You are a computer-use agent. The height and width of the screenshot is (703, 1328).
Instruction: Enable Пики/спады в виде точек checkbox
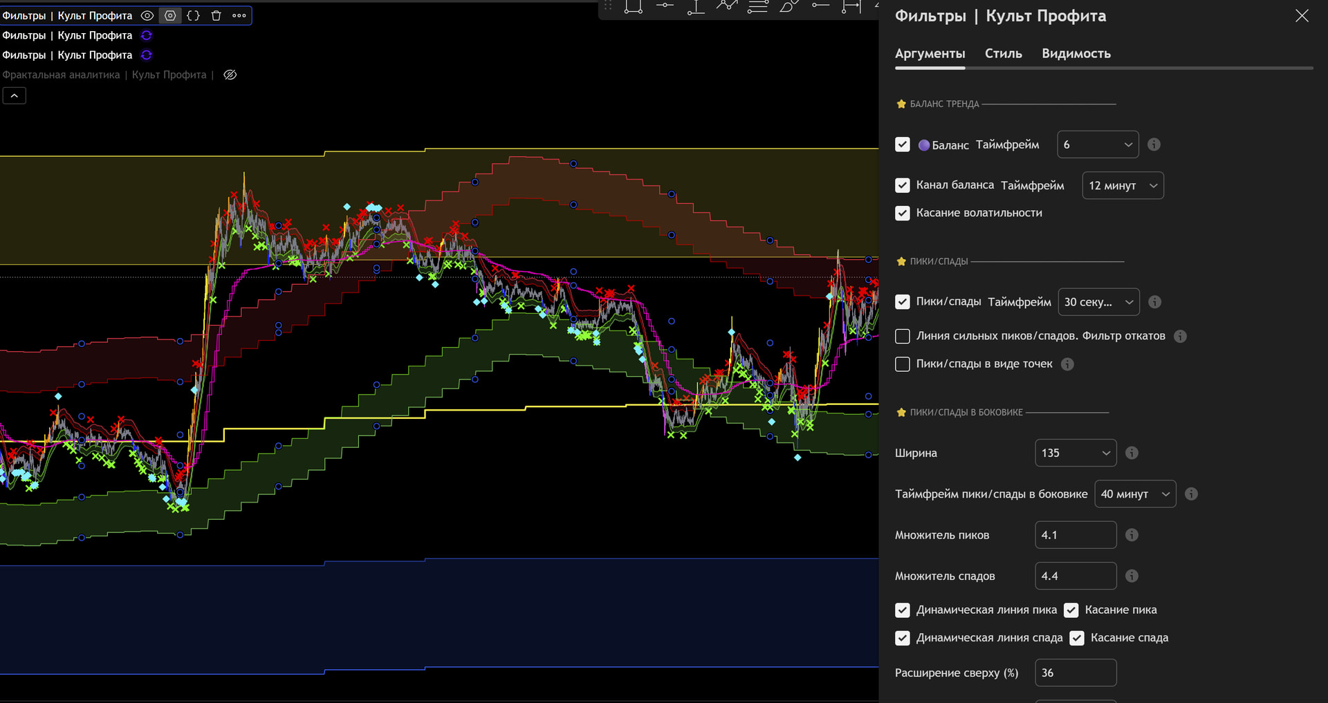pyautogui.click(x=903, y=364)
